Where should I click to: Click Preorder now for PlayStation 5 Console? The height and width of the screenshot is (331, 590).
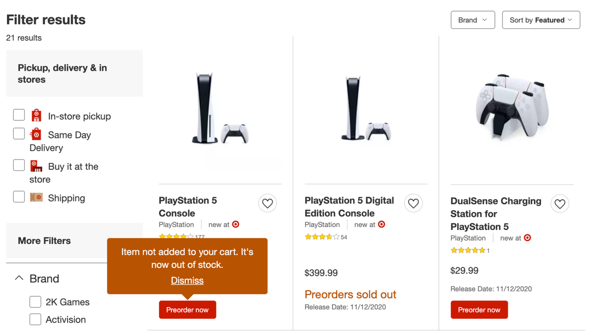(x=188, y=310)
